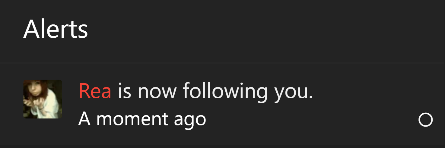Click the word 'moment' in the timestamp
Image resolution: width=445 pixels, height=148 pixels.
[132, 119]
